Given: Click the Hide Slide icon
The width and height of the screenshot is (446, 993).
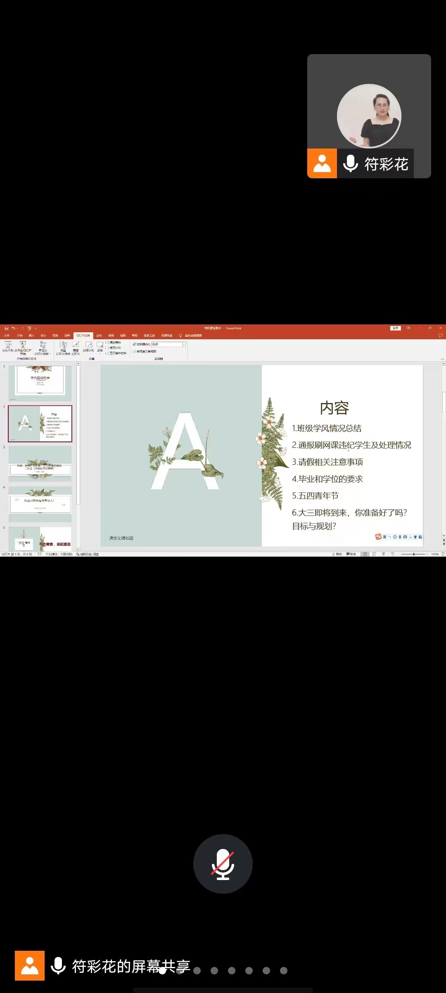Looking at the screenshot, I should (76, 345).
